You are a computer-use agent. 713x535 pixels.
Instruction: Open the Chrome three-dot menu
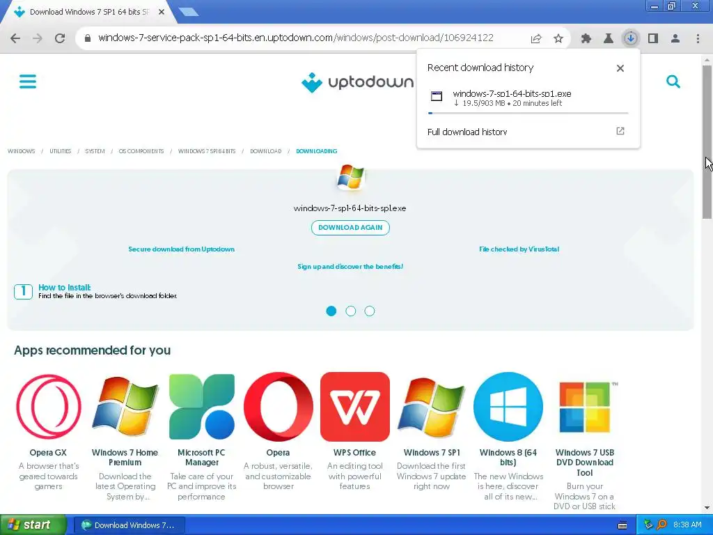(x=698, y=39)
